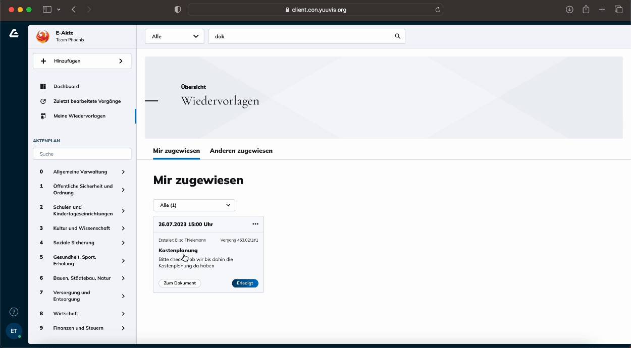631x348 pixels.
Task: Expand Allgemeine Verwaltung in Aktenplan
Action: click(x=123, y=172)
